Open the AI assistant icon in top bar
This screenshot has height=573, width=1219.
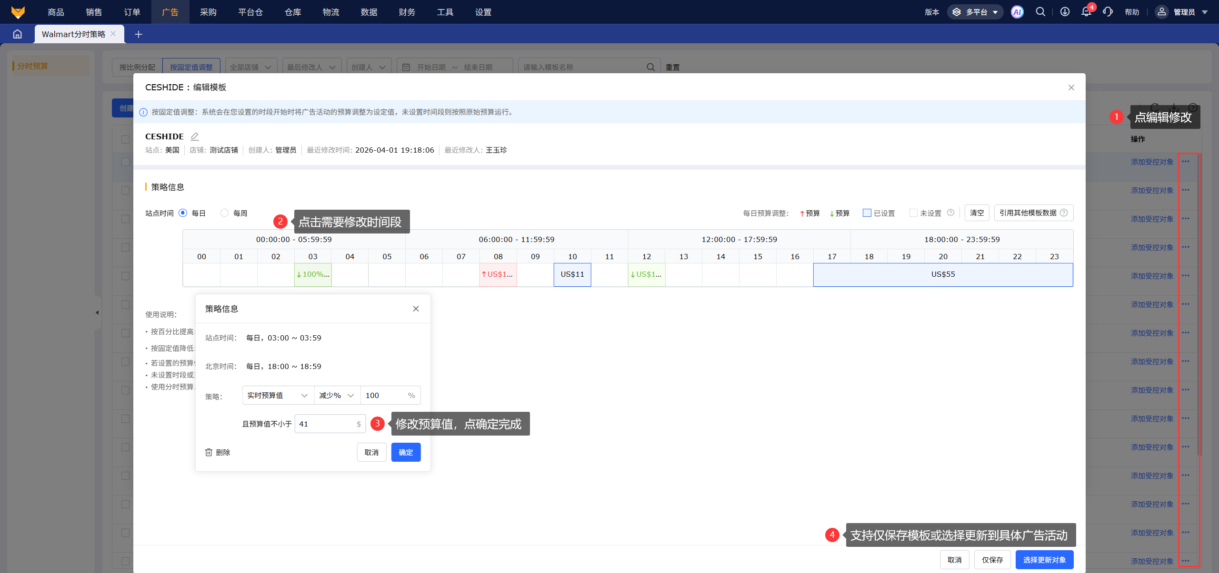1017,12
